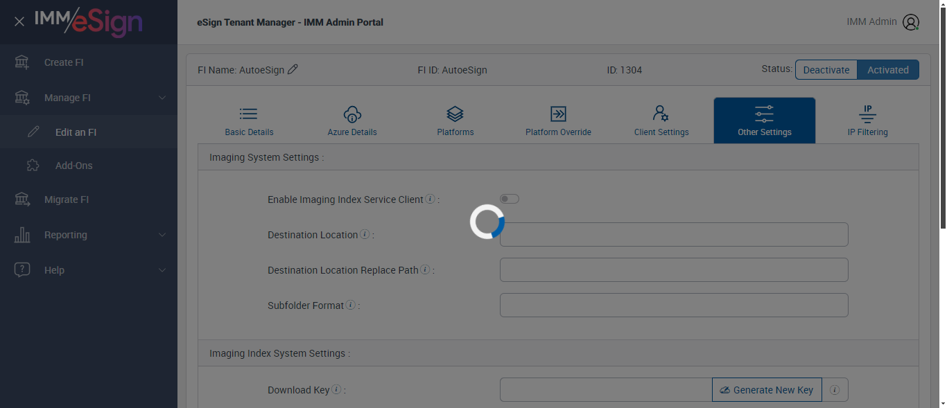Expand the Help menu chevron
The height and width of the screenshot is (408, 947).
pyautogui.click(x=162, y=270)
